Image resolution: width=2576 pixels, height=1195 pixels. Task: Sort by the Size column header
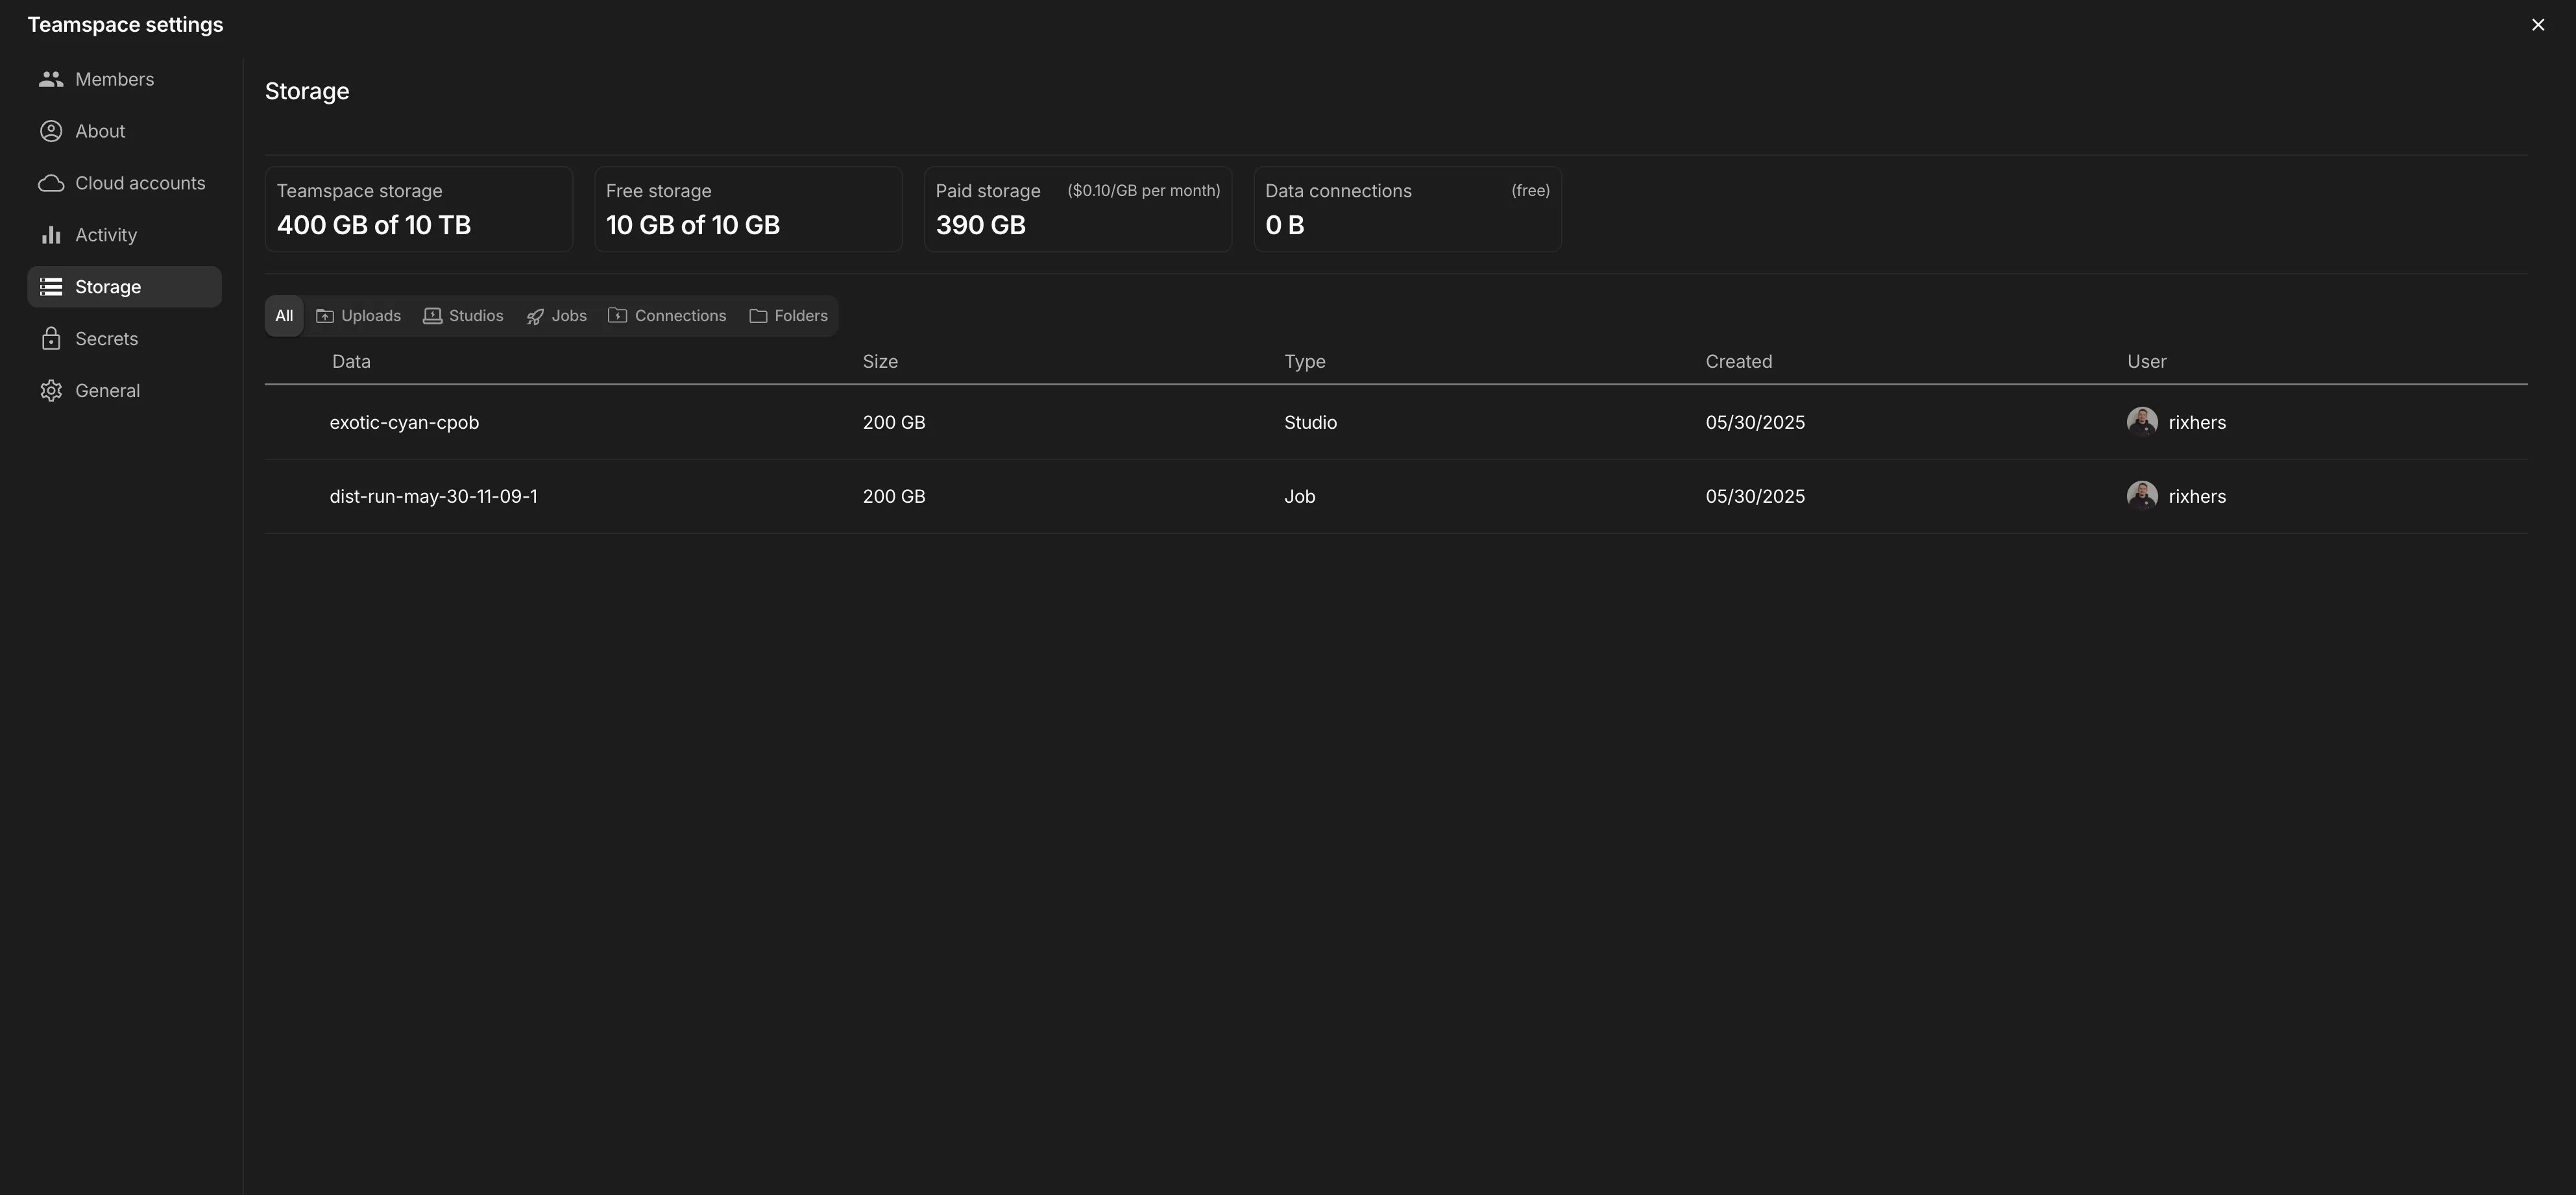click(x=880, y=362)
